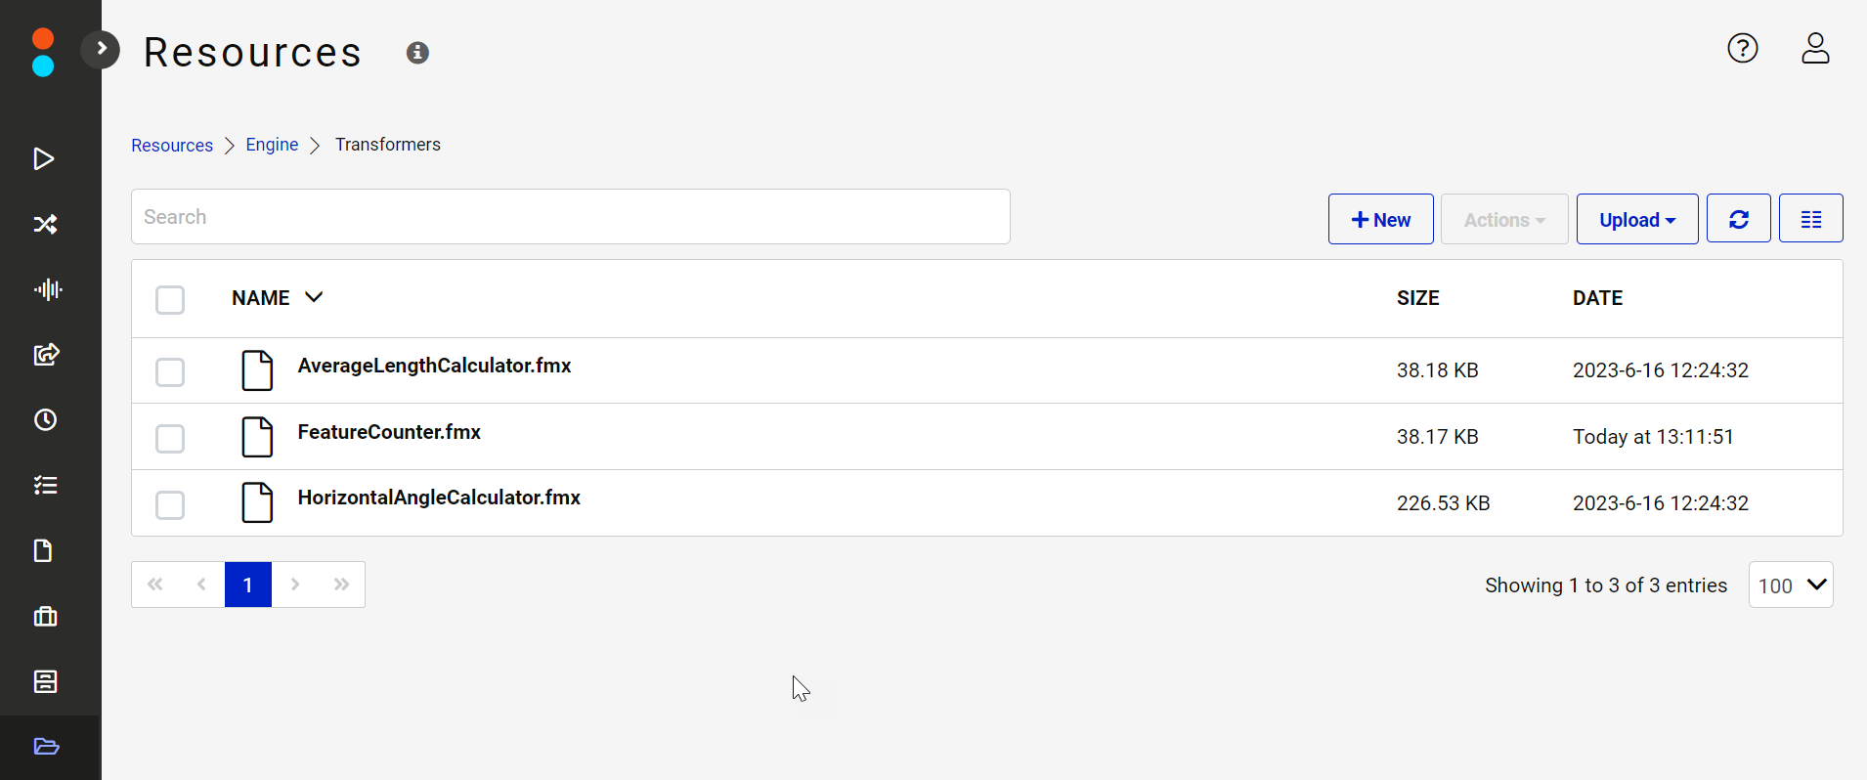Click the 226.53 KB size cell

pyautogui.click(x=1443, y=503)
